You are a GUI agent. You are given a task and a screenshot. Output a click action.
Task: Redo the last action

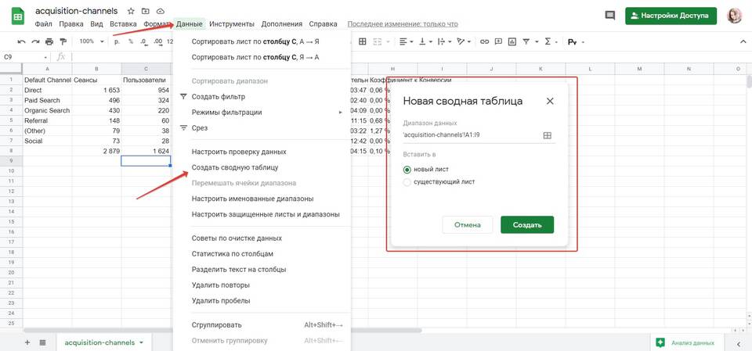35,41
